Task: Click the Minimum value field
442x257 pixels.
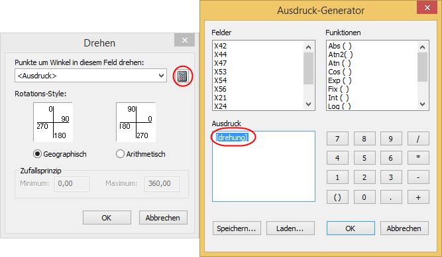Action: (72, 184)
